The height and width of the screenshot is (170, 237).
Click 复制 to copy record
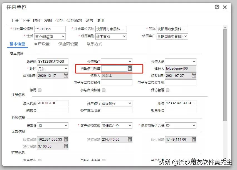tap(48, 21)
